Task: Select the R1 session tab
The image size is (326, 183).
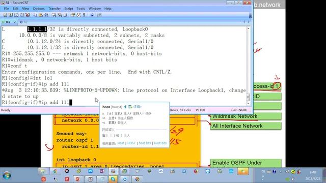Action: coord(8,22)
